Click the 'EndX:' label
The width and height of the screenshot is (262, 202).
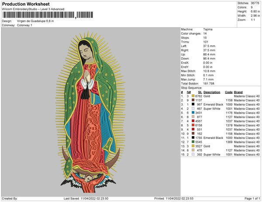click(x=185, y=63)
